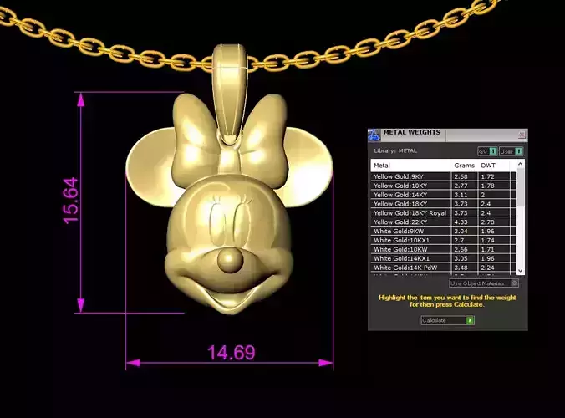The width and height of the screenshot is (565, 418).
Task: Click the metals list scrollbar thumb
Action: pos(520,187)
